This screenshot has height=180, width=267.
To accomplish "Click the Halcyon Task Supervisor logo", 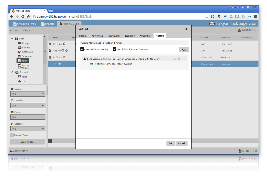I will (x=212, y=24).
